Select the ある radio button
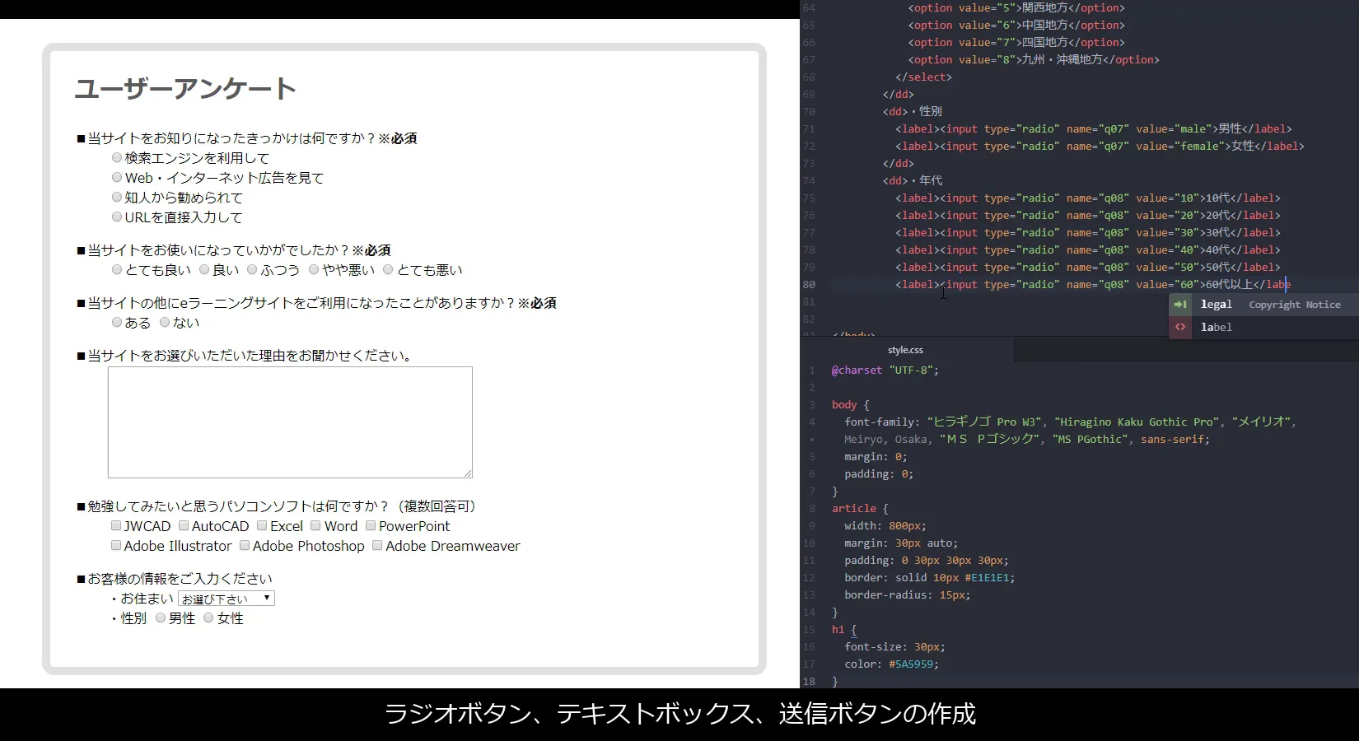1359x741 pixels. click(117, 322)
